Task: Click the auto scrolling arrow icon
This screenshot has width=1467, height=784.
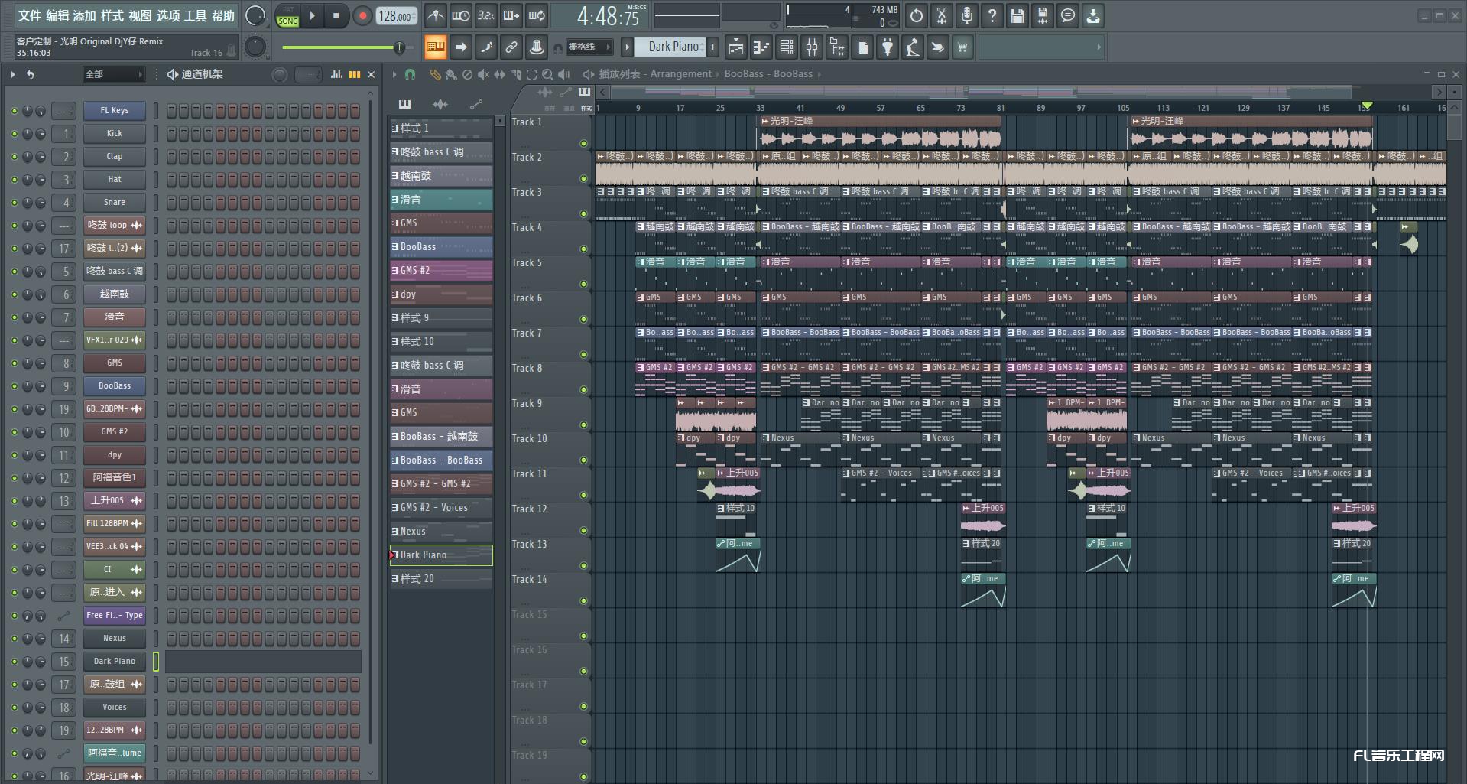Action: pyautogui.click(x=461, y=47)
